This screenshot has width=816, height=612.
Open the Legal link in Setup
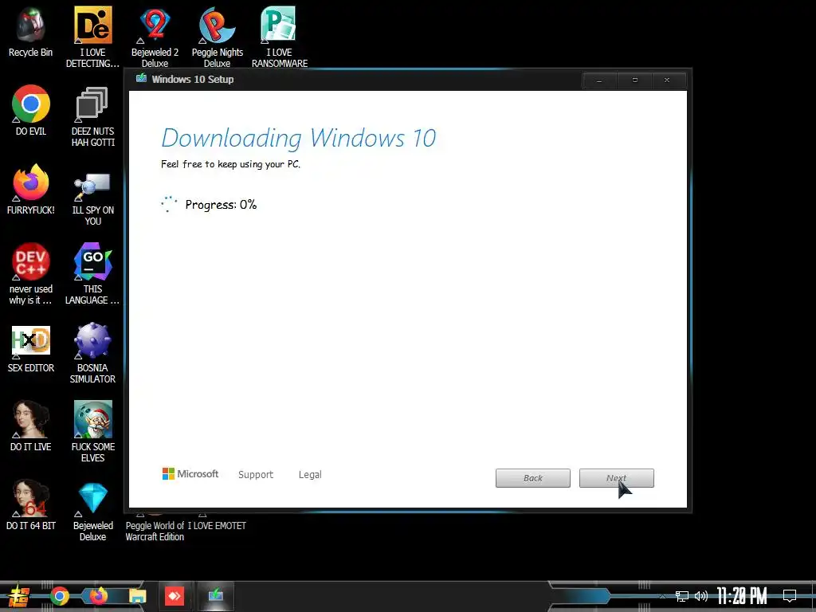(310, 475)
